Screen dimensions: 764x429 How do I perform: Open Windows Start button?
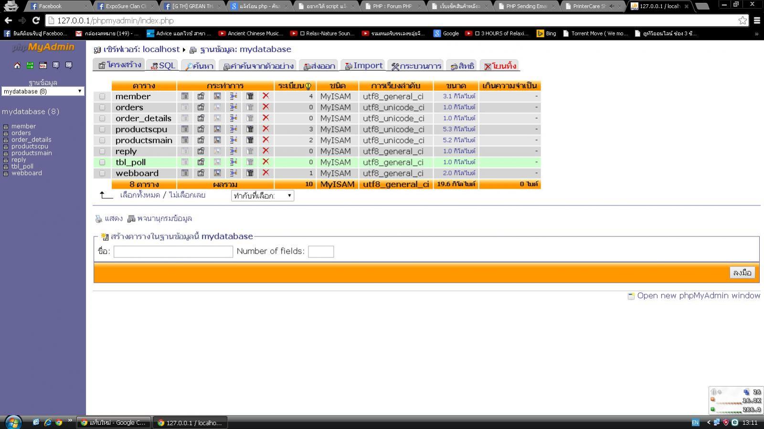point(13,422)
